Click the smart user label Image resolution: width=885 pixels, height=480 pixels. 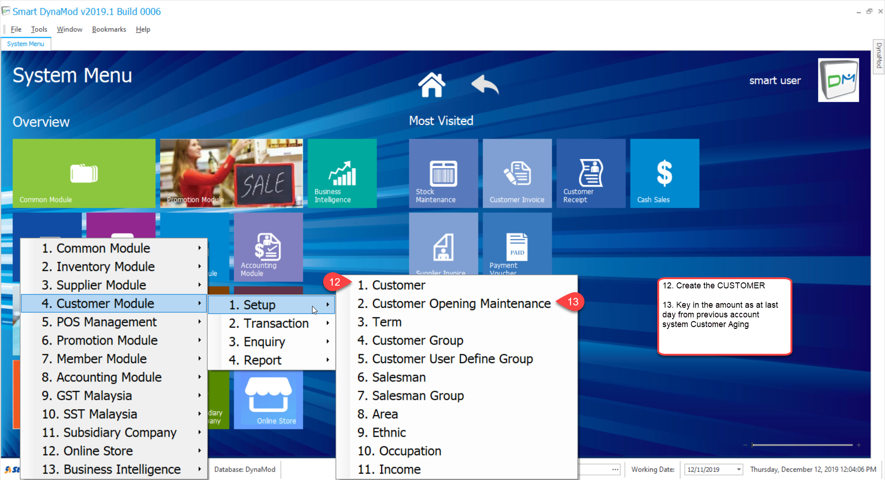(775, 80)
